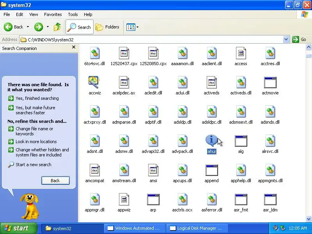312x234 pixels.
Task: Click the Back toolbar button
Action: coord(14,27)
